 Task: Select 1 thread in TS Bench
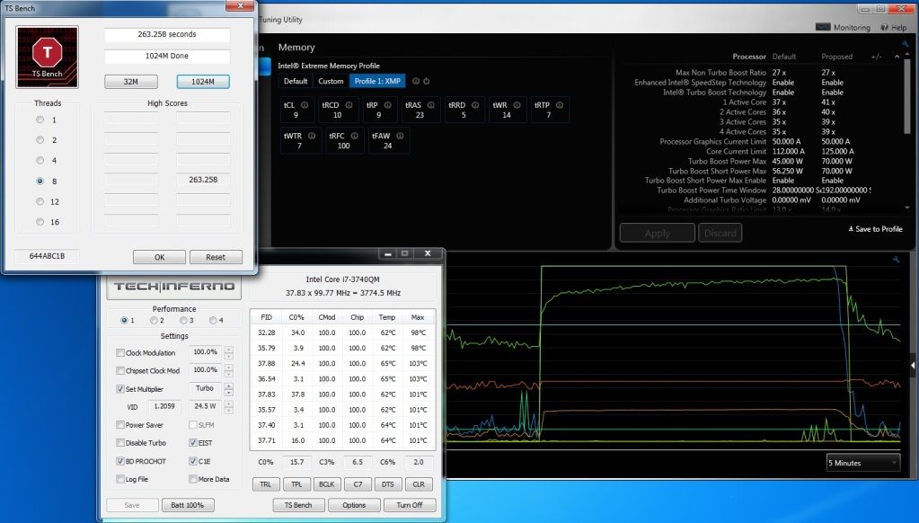(40, 120)
